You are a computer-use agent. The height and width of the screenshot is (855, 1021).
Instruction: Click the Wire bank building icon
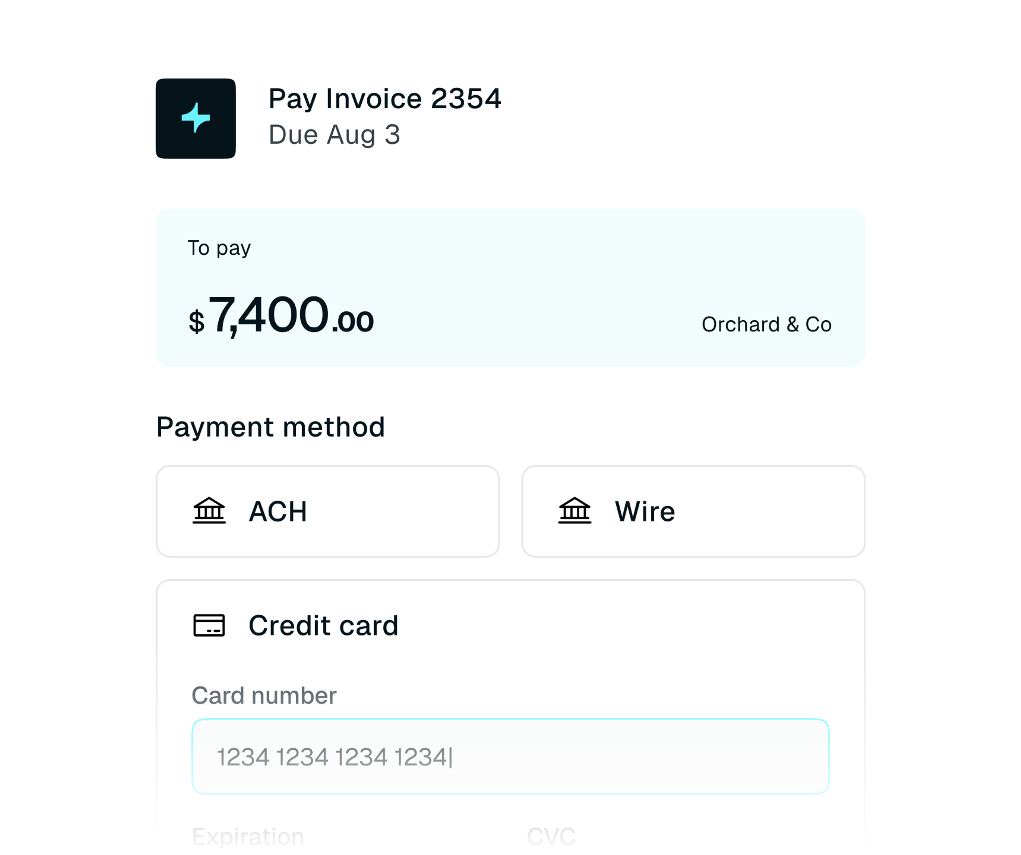coord(575,511)
